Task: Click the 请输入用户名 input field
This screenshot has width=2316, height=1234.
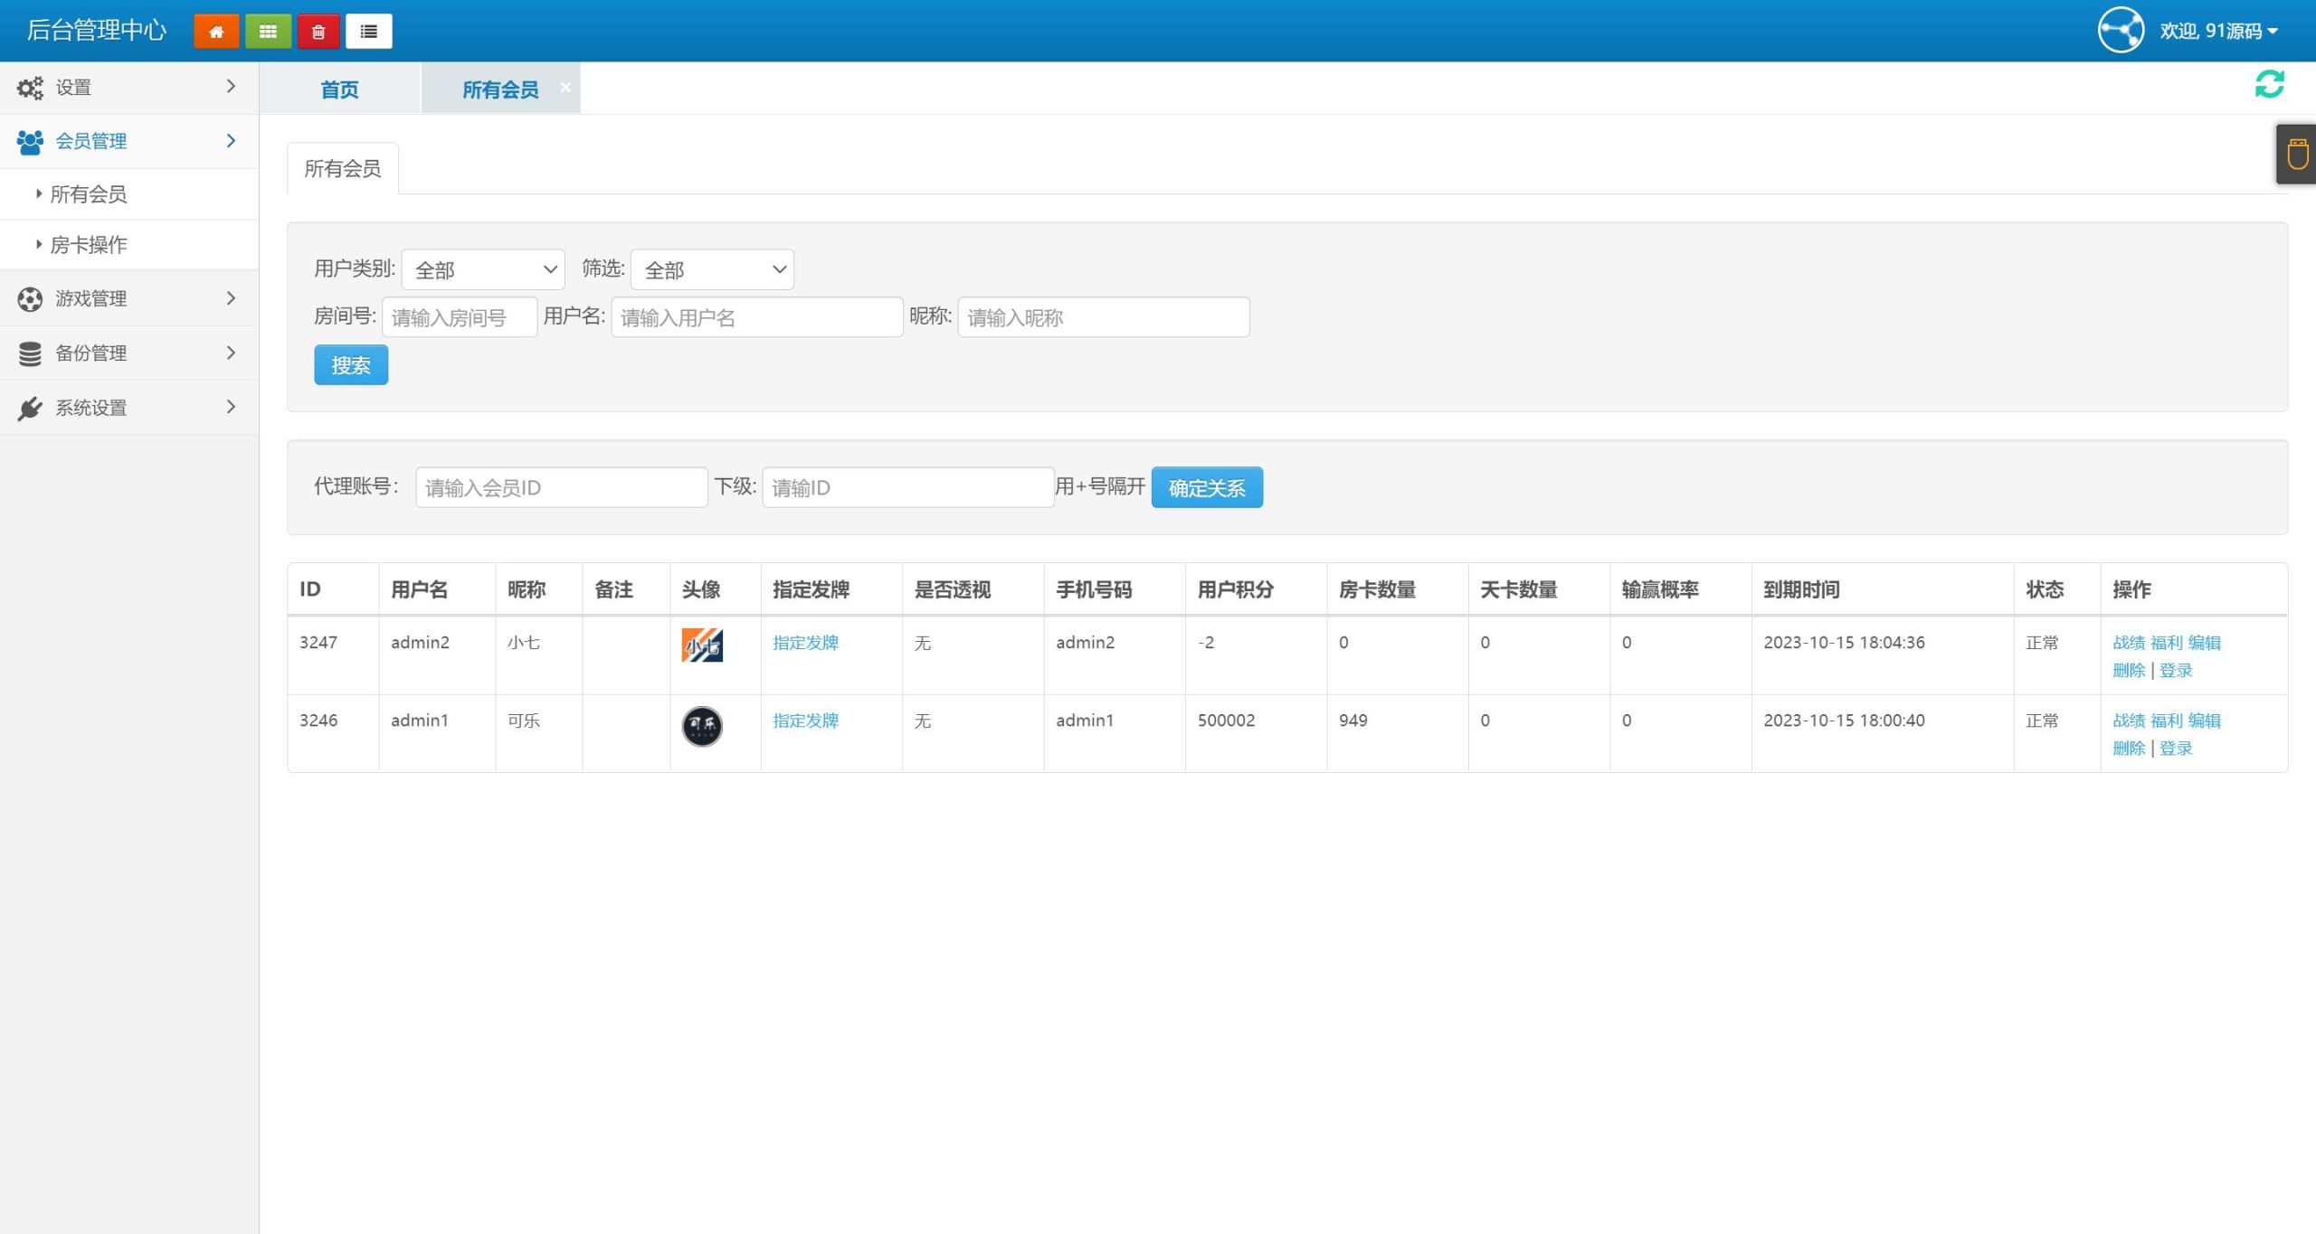Action: (756, 317)
